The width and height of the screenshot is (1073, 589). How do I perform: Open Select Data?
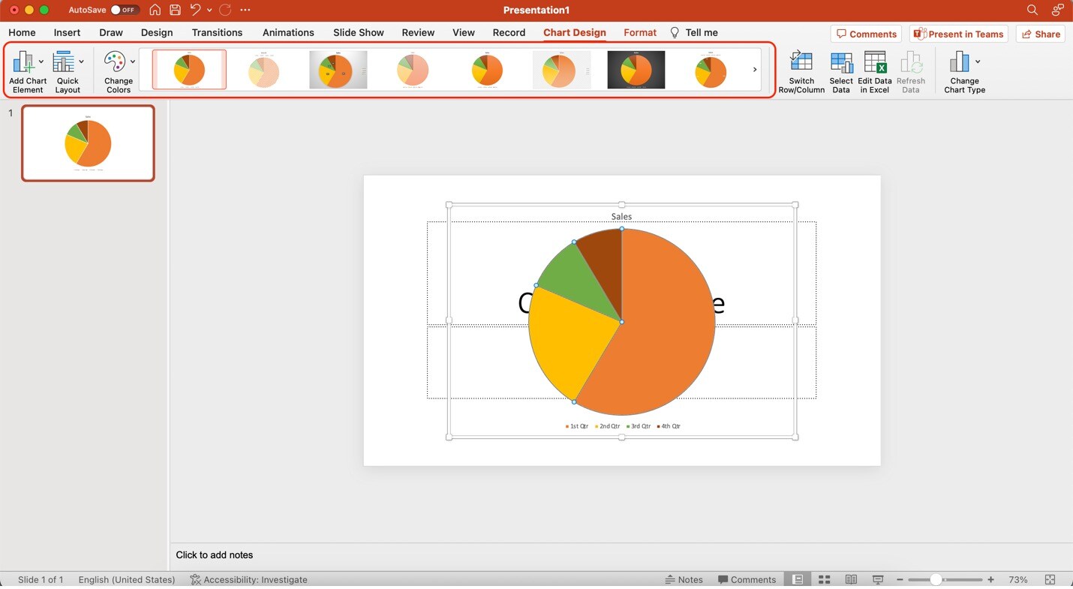coord(840,71)
